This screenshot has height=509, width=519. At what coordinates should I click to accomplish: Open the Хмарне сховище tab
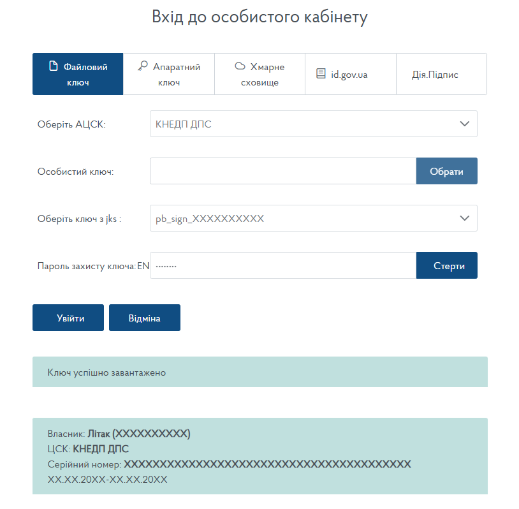point(260,75)
